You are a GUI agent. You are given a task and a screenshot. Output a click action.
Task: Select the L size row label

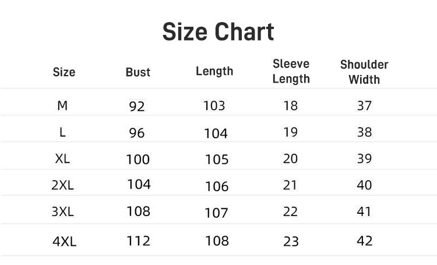63,132
